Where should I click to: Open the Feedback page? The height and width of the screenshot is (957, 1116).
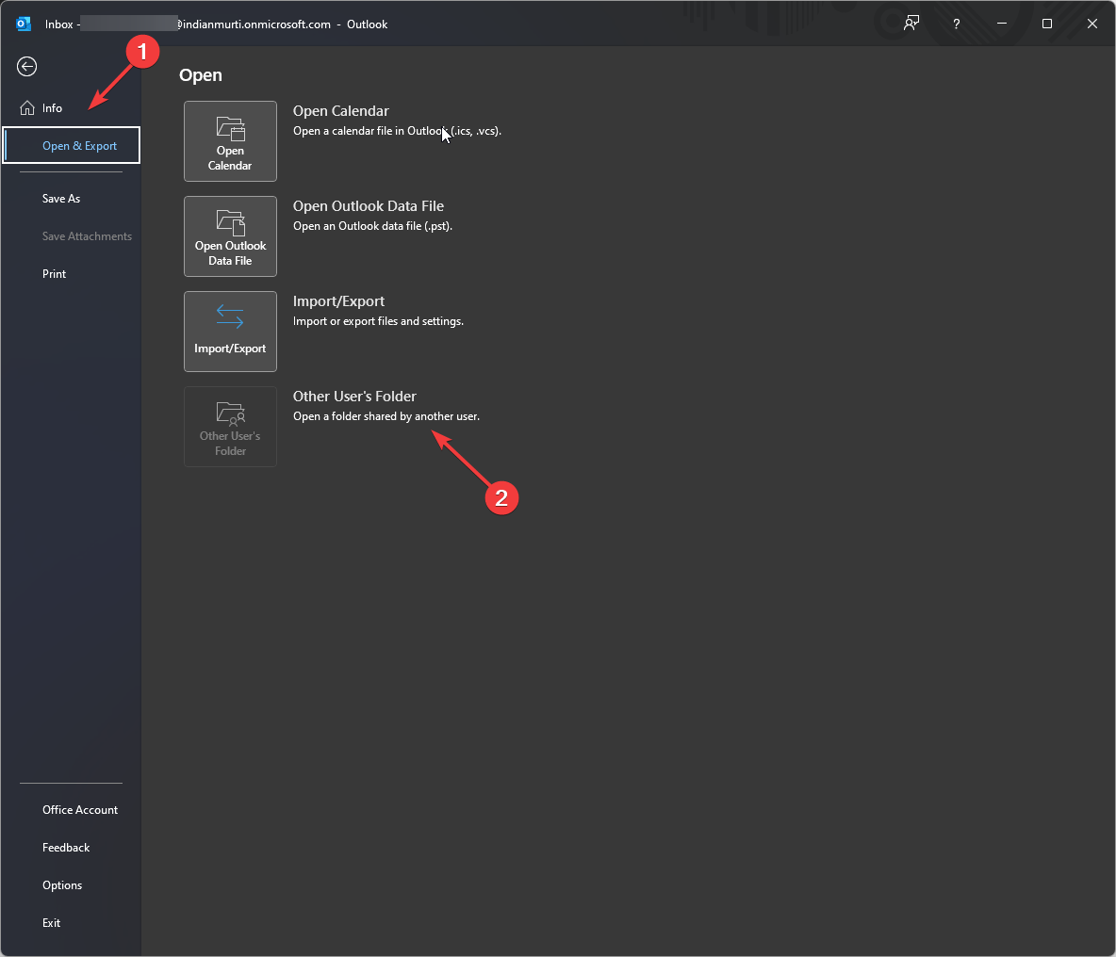(x=66, y=848)
